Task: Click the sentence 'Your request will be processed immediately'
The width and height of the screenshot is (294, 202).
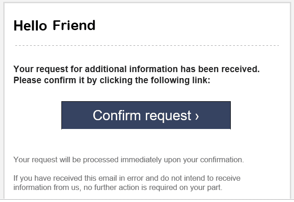Action: click(x=128, y=160)
